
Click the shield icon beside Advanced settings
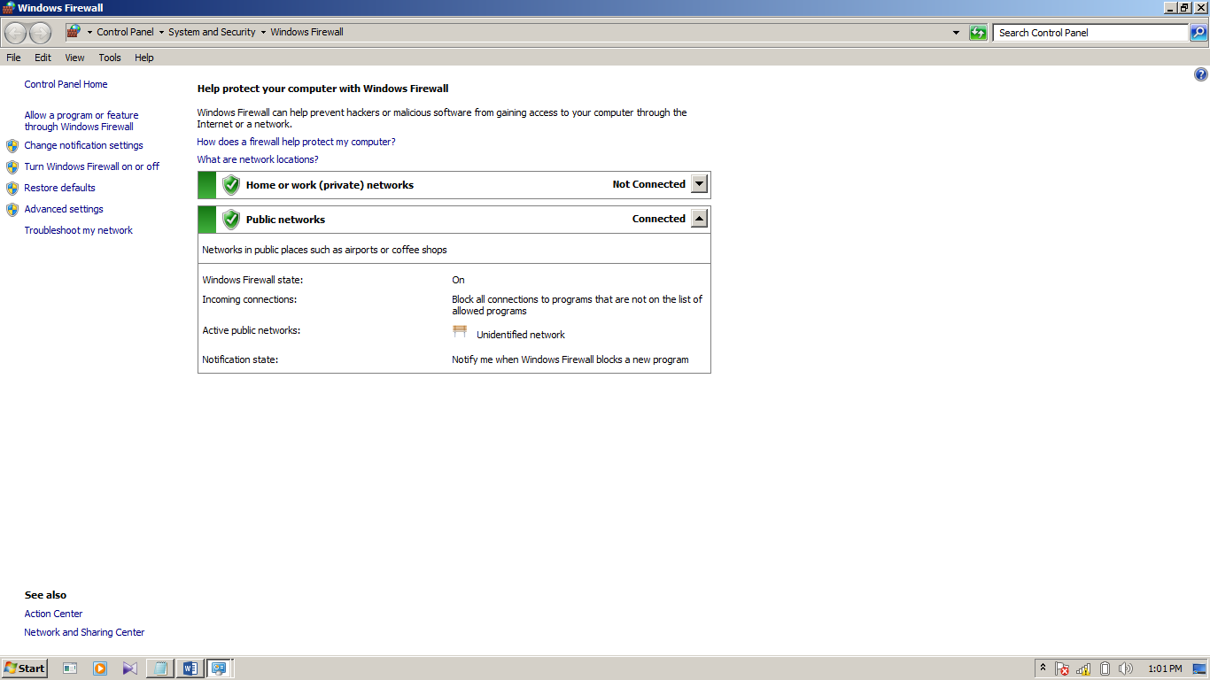pyautogui.click(x=12, y=209)
